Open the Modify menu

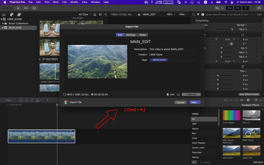[74, 2]
